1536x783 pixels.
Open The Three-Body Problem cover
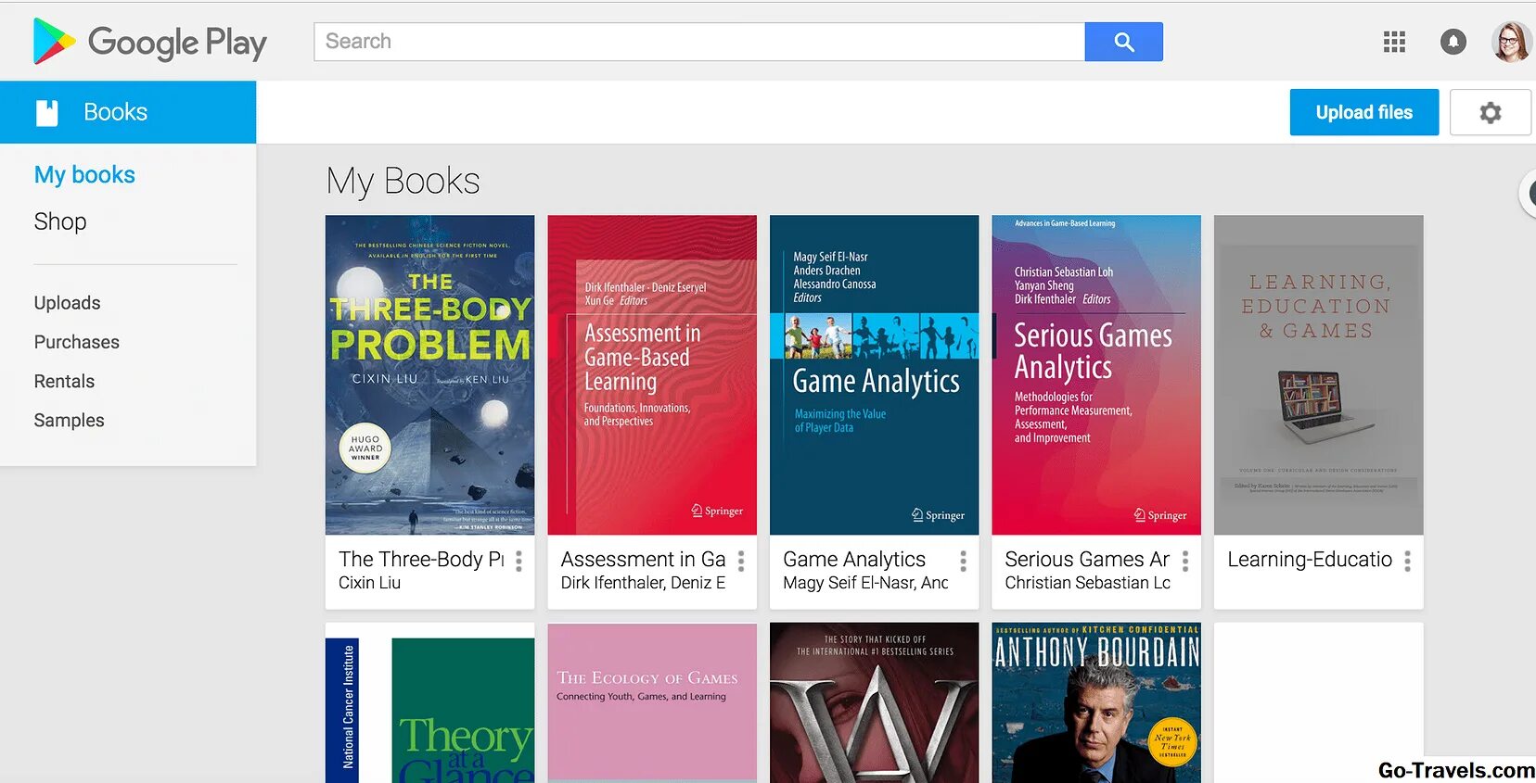429,375
